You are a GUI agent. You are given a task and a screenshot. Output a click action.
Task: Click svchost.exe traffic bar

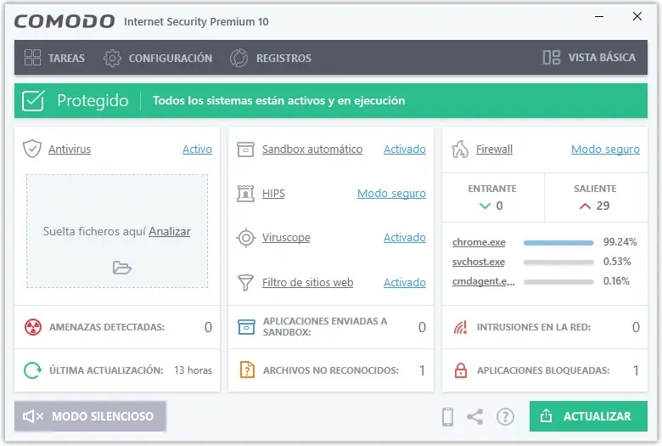(x=558, y=263)
